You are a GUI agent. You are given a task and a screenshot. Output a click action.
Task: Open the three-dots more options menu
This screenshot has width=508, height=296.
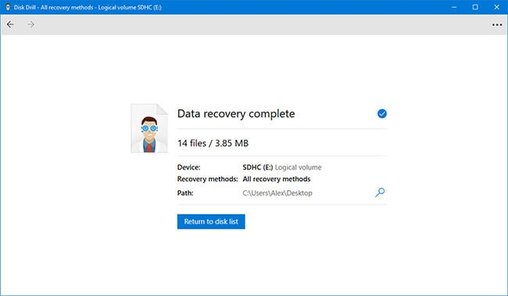point(497,25)
